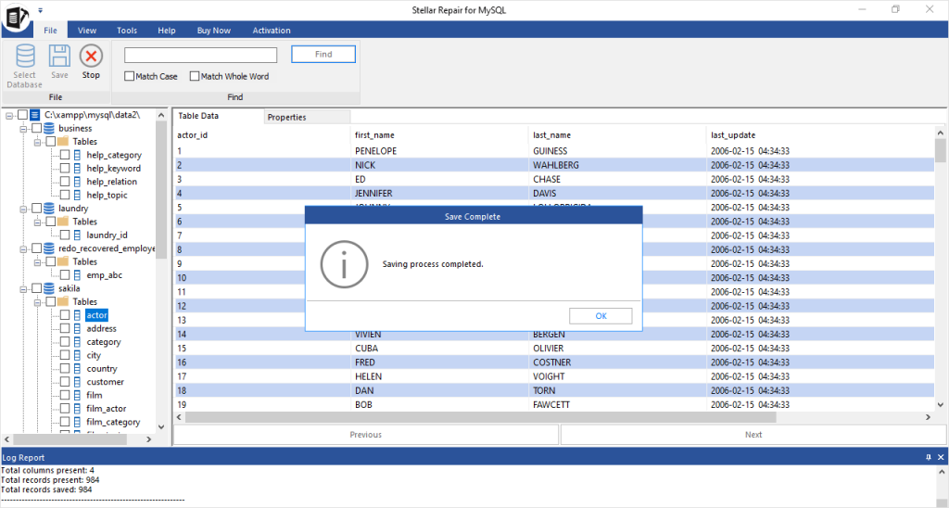Viewport: 949px width, 508px height.
Task: Click the laundry database icon
Action: (48, 209)
